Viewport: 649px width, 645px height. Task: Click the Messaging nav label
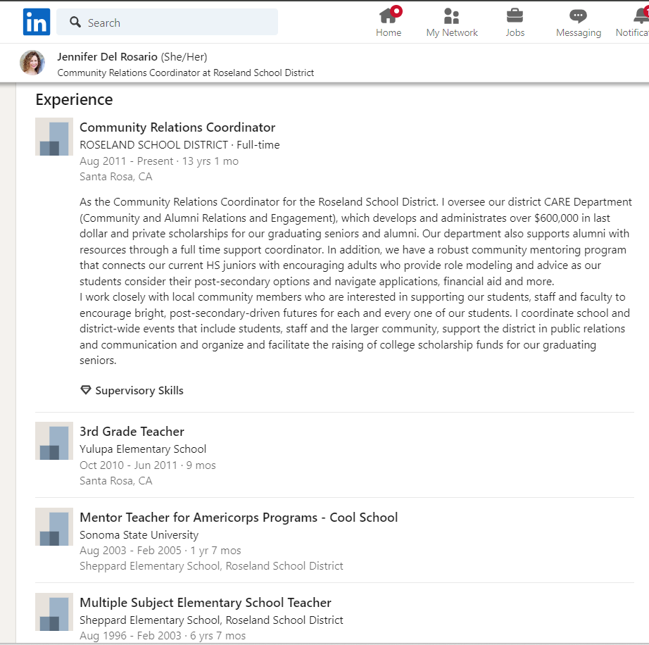[x=578, y=32]
